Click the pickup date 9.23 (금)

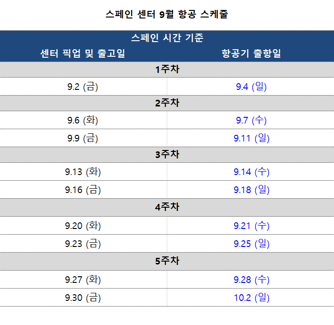coord(83,244)
